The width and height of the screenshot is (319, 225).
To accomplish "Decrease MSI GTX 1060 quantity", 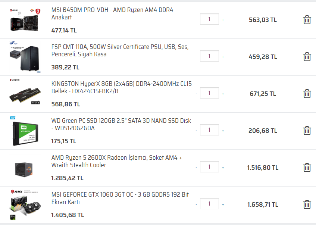I will (196, 205).
